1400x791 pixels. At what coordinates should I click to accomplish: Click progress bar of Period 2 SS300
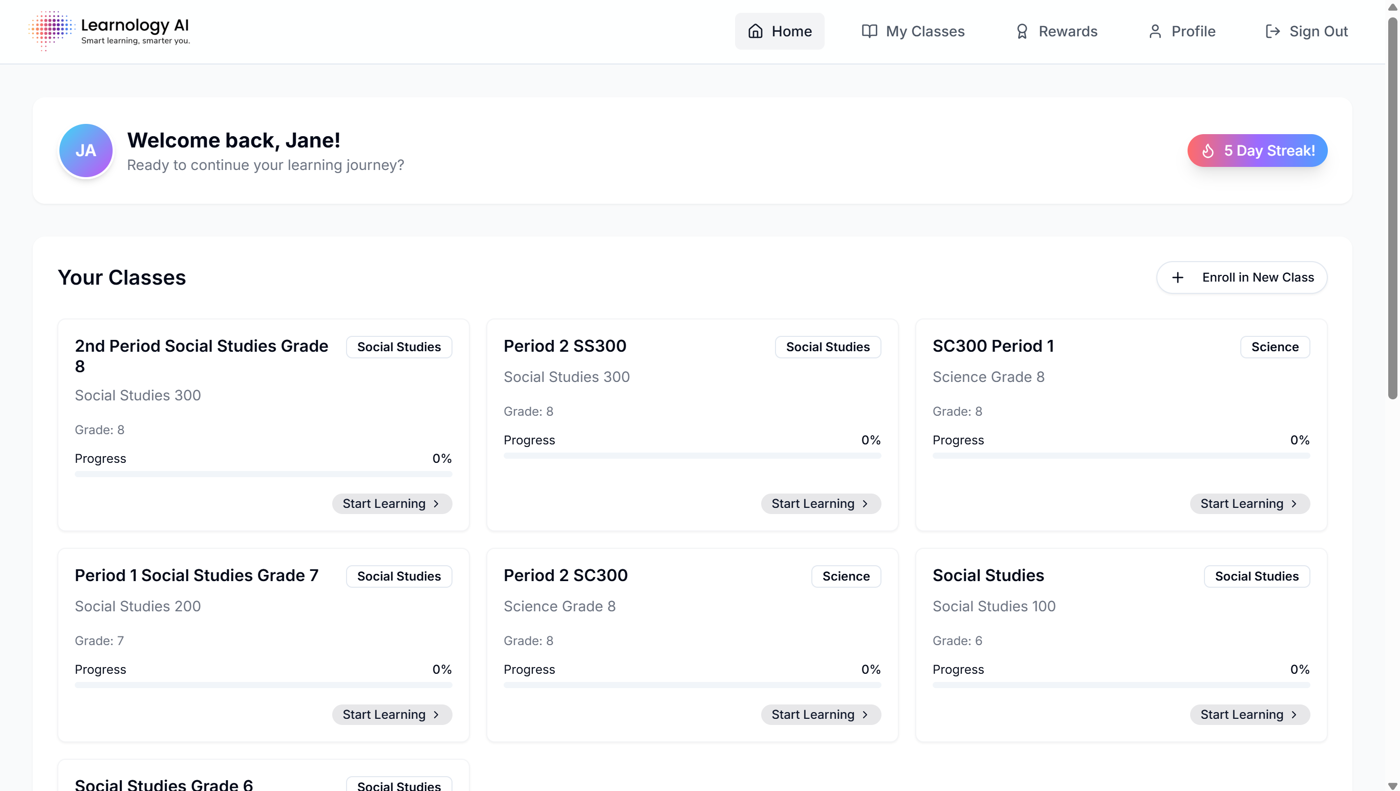[x=692, y=456]
